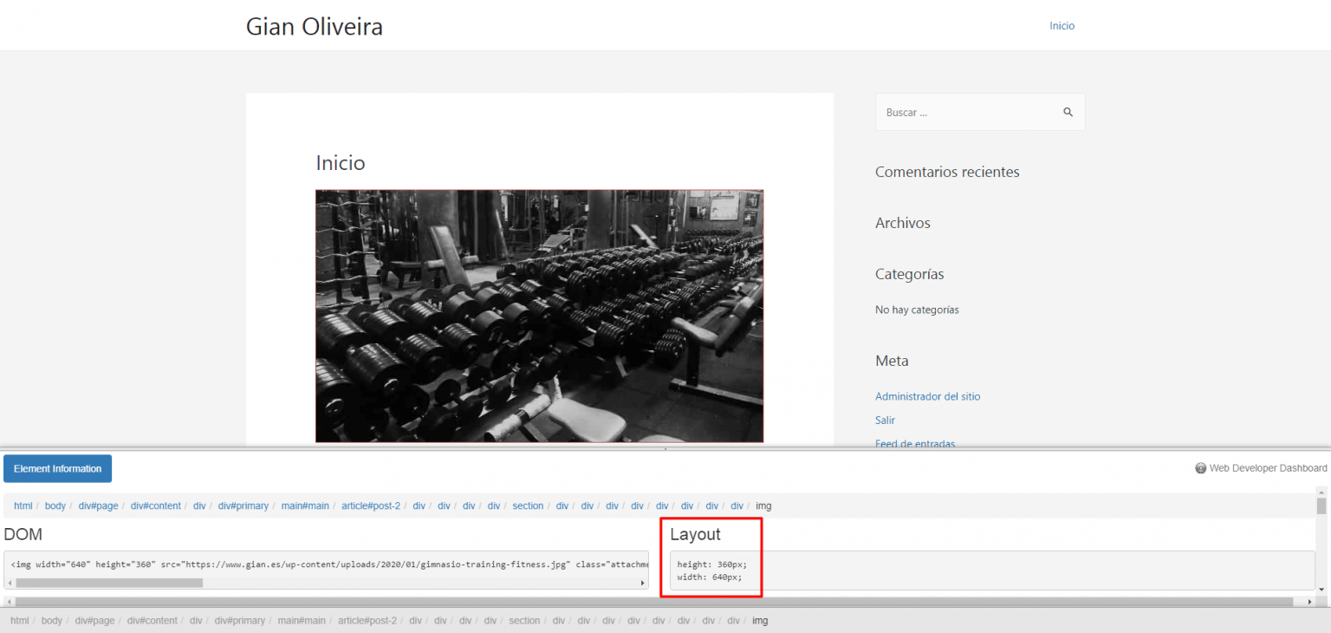Viewport: 1331px width, 633px height.
Task: Click the gym dumbbells featured image
Action: pyautogui.click(x=539, y=316)
